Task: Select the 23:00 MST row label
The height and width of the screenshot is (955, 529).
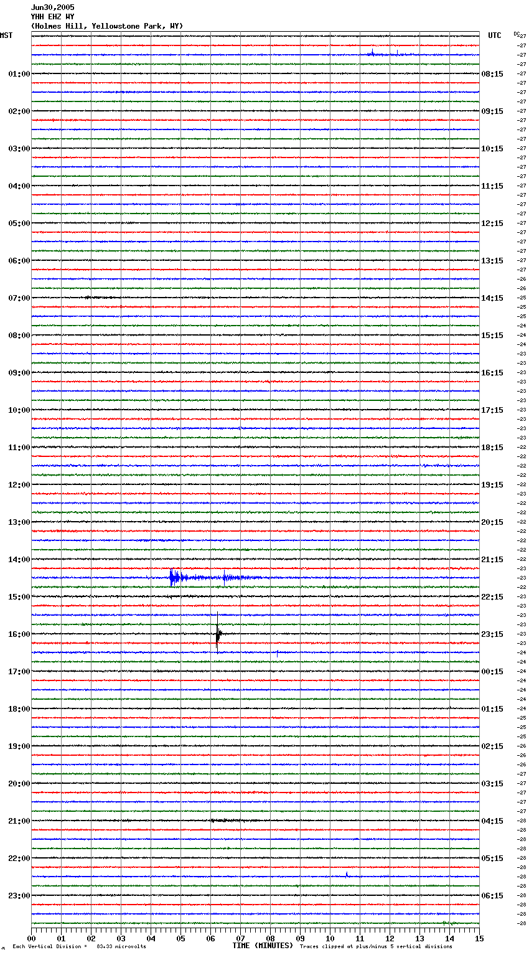Action: [19, 896]
